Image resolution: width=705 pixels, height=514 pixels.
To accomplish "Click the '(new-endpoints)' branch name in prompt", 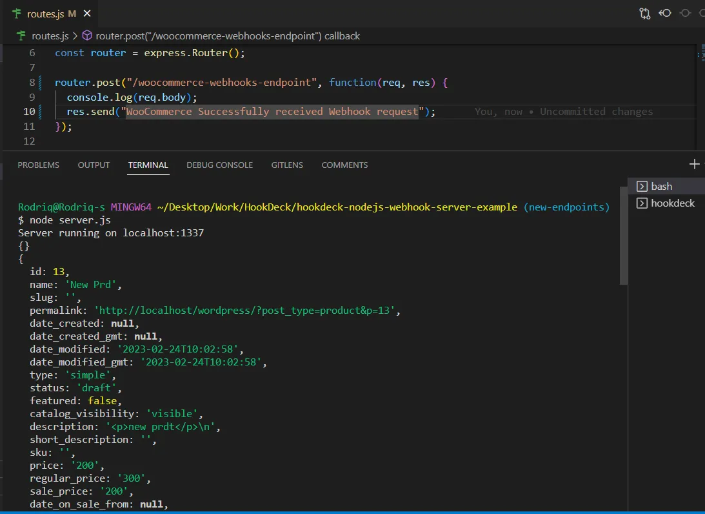I will [566, 207].
